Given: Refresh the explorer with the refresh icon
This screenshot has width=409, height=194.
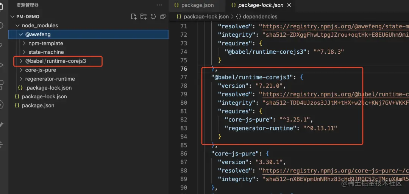Looking at the screenshot, I should (x=153, y=17).
